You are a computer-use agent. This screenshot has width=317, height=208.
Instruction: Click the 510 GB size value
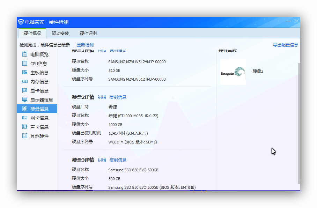click(x=115, y=70)
